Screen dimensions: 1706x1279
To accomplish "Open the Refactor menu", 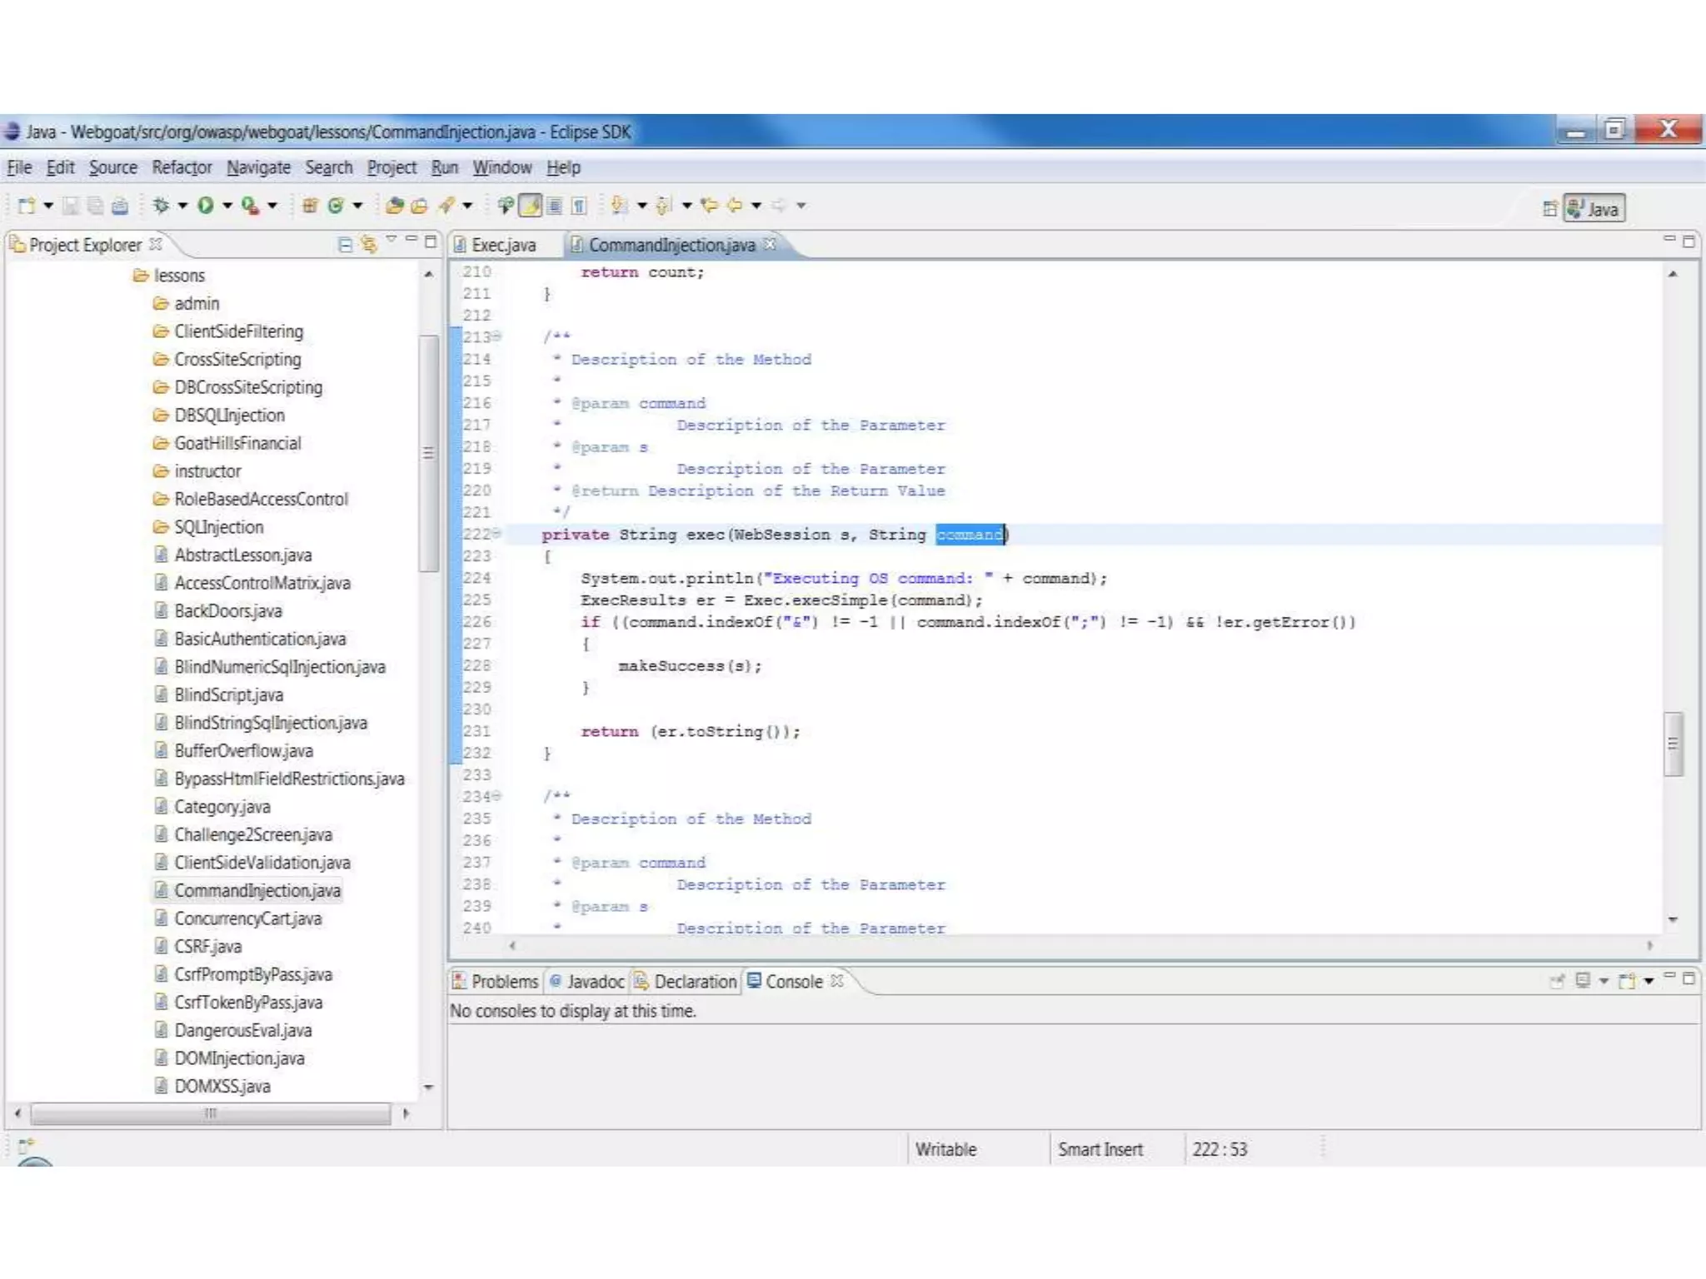I will pos(182,167).
